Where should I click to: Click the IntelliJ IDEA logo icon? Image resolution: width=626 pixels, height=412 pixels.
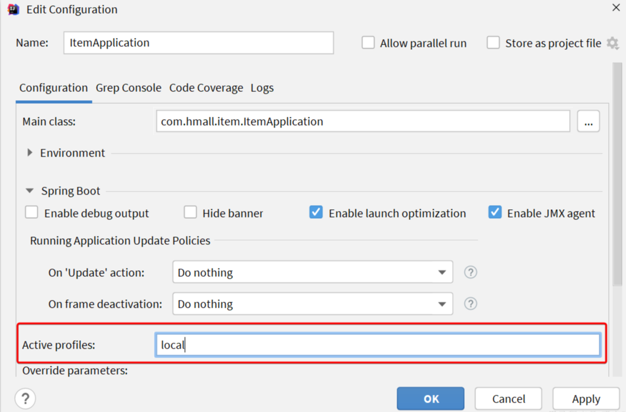tap(13, 9)
